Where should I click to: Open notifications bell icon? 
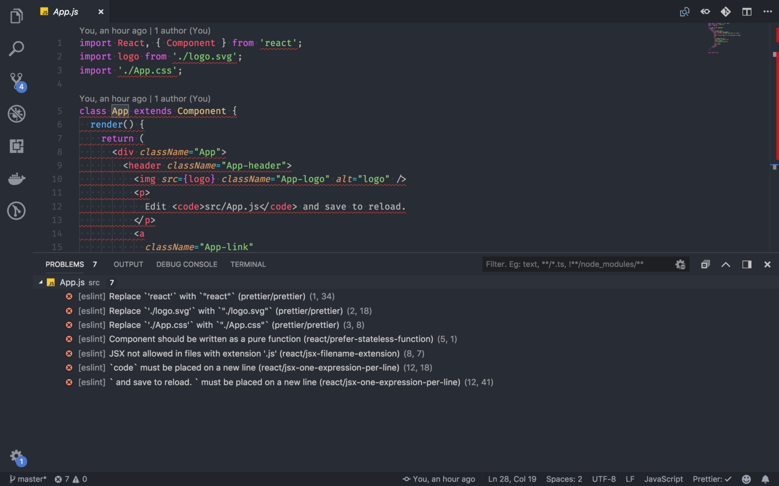(x=765, y=479)
